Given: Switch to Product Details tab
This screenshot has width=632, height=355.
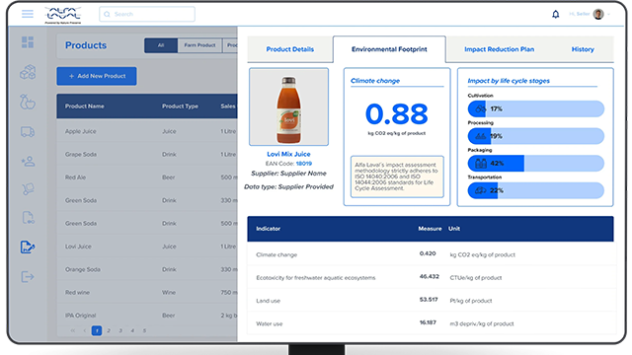Looking at the screenshot, I should coord(289,49).
